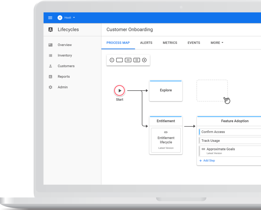Click the Customers person icon
261x210 pixels.
[x=50, y=66]
